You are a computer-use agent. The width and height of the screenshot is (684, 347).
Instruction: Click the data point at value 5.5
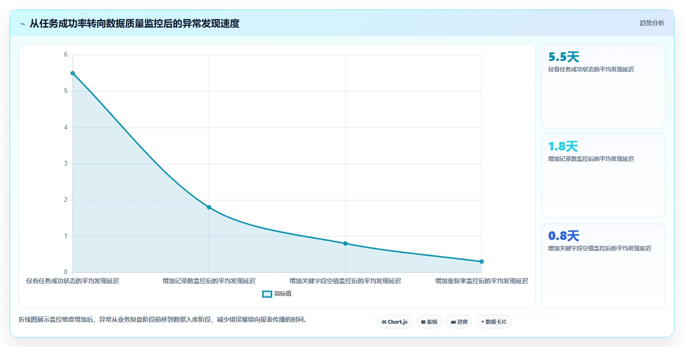[72, 73]
